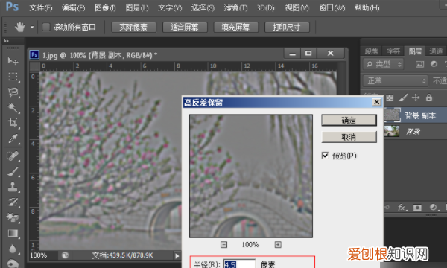Image resolution: width=447 pixels, height=268 pixels.
Task: Select the Crop tool
Action: coord(13,123)
